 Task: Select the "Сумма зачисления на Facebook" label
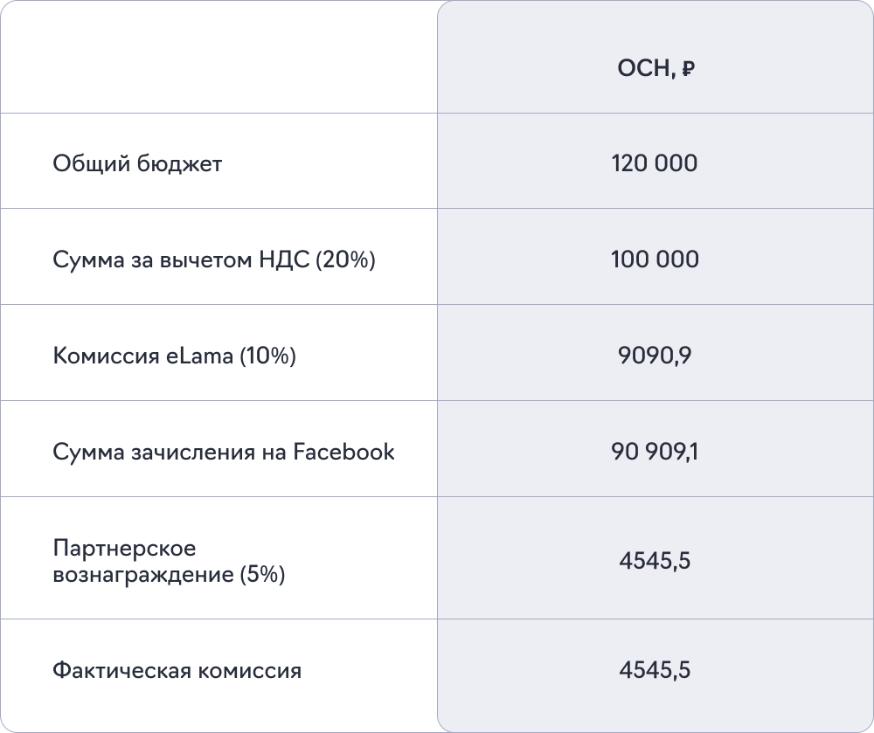tap(224, 453)
